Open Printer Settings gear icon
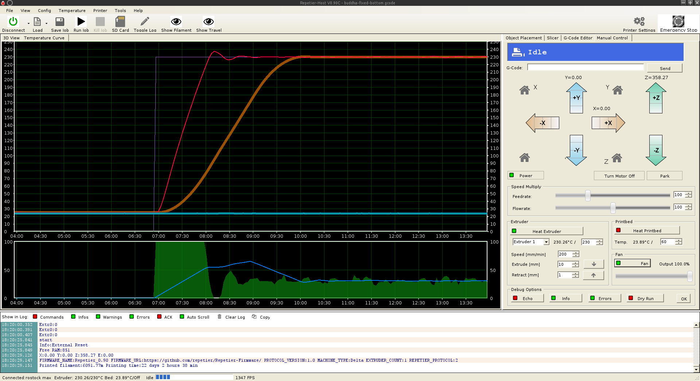This screenshot has height=381, width=700. 639,22
